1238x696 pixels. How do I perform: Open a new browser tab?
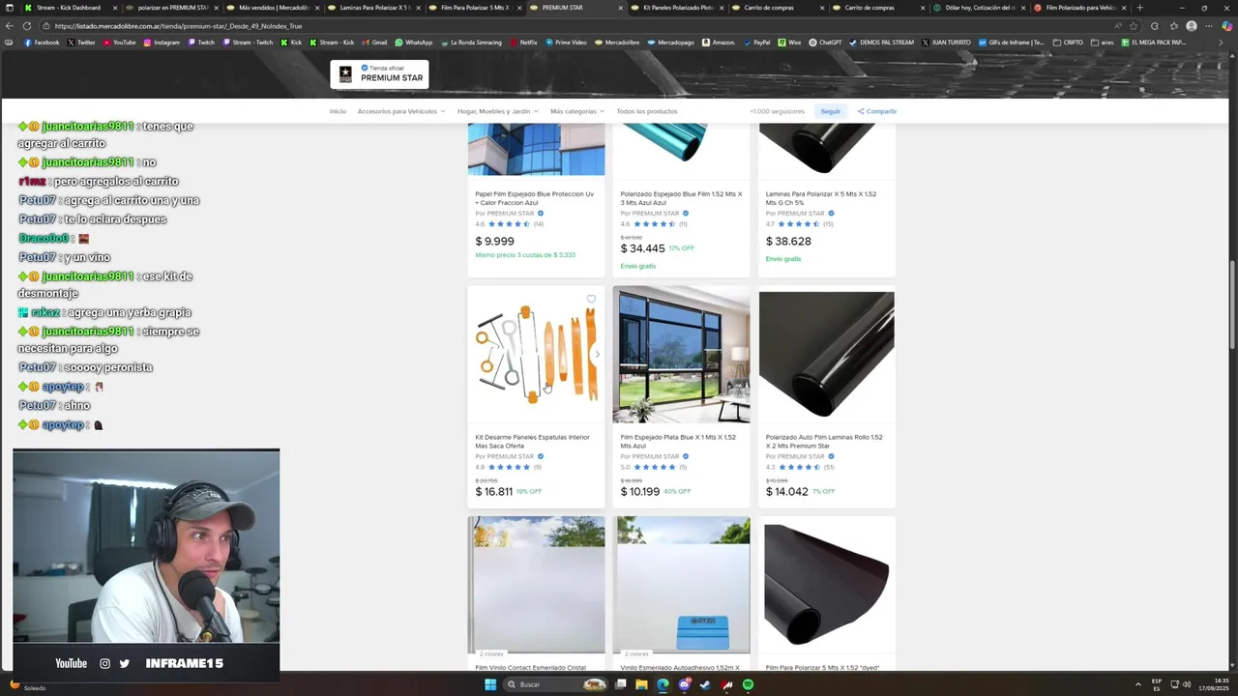pos(1139,8)
